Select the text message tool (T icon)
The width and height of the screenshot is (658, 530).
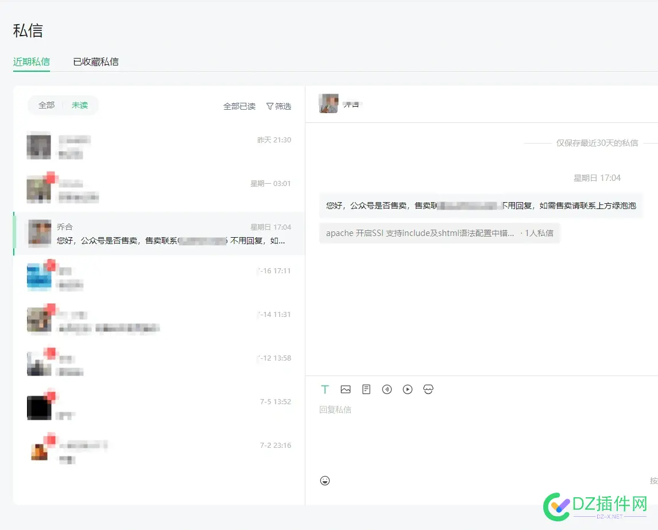point(325,389)
